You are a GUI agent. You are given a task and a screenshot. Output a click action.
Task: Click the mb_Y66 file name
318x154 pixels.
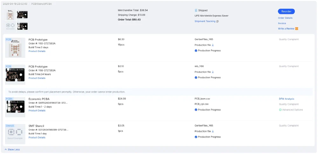[199, 66]
